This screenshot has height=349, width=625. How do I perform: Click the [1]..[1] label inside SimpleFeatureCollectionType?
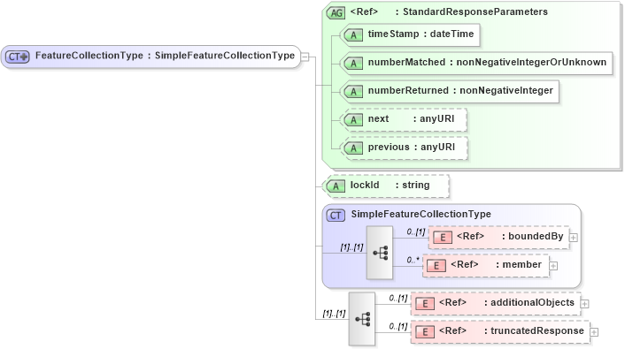click(351, 247)
